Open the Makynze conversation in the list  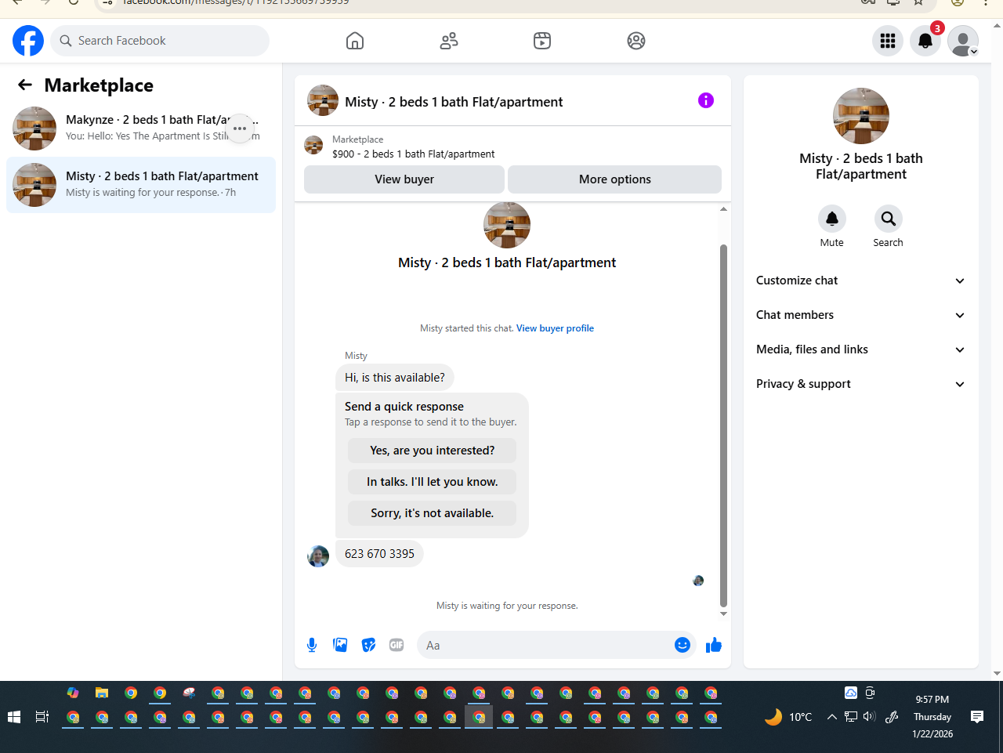coord(141,129)
